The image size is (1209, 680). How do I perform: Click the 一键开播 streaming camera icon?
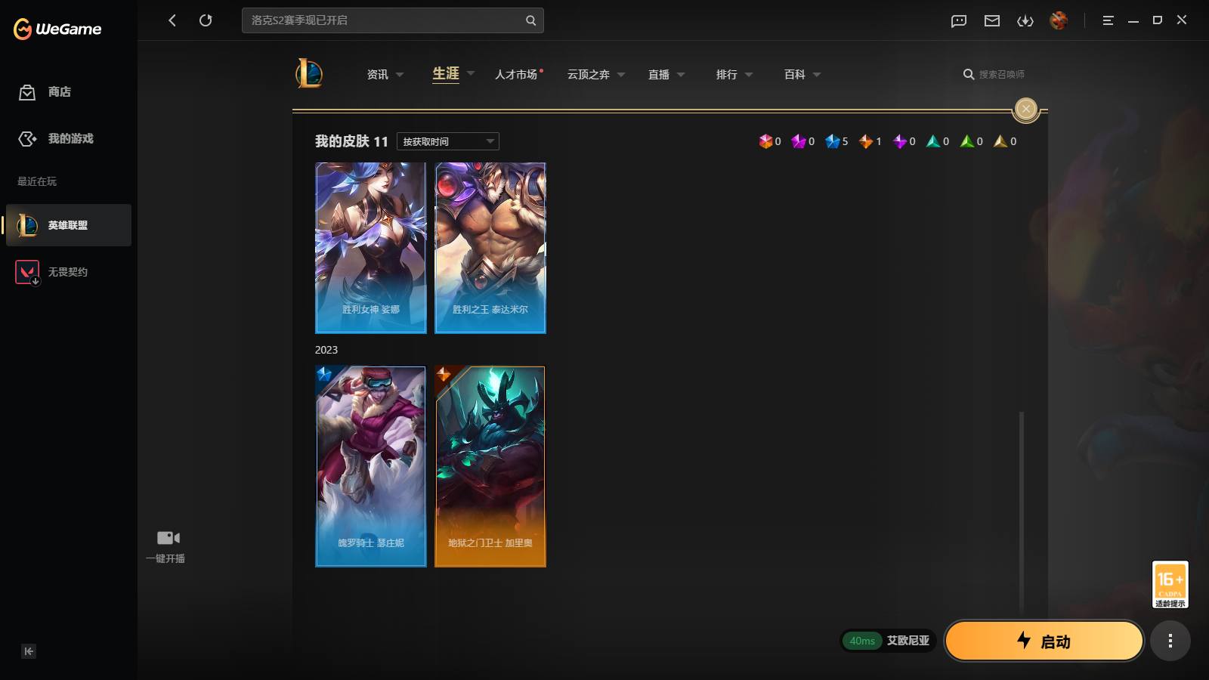click(168, 538)
